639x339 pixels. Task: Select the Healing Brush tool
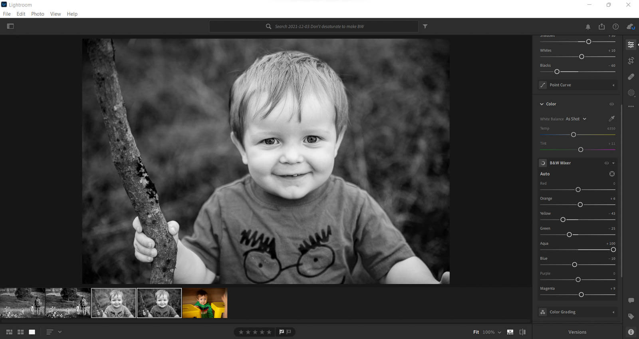(631, 77)
